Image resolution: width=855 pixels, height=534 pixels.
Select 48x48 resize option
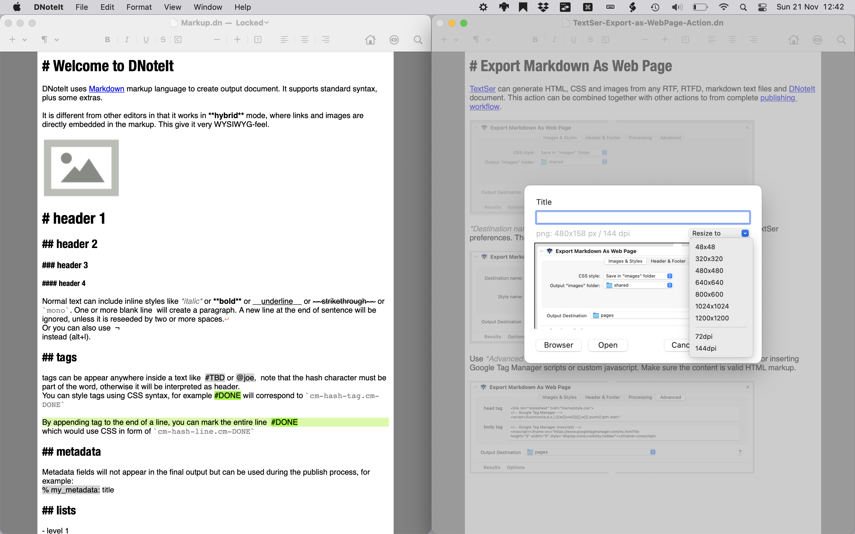tap(721, 247)
